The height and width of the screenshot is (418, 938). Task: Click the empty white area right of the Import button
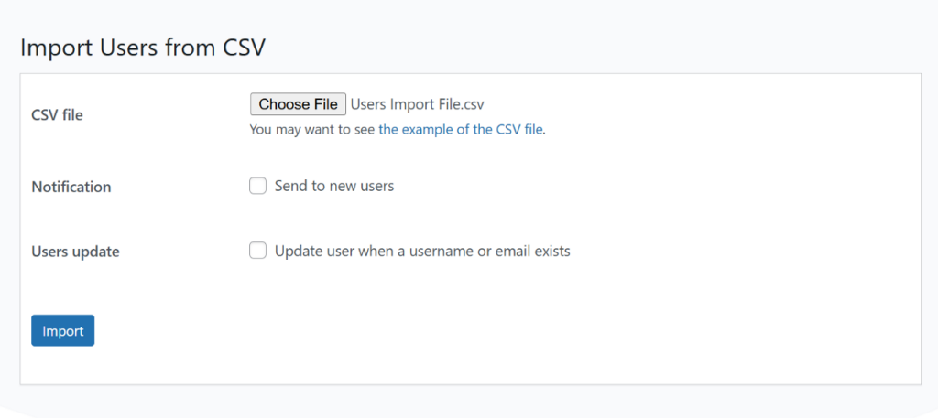point(458,331)
